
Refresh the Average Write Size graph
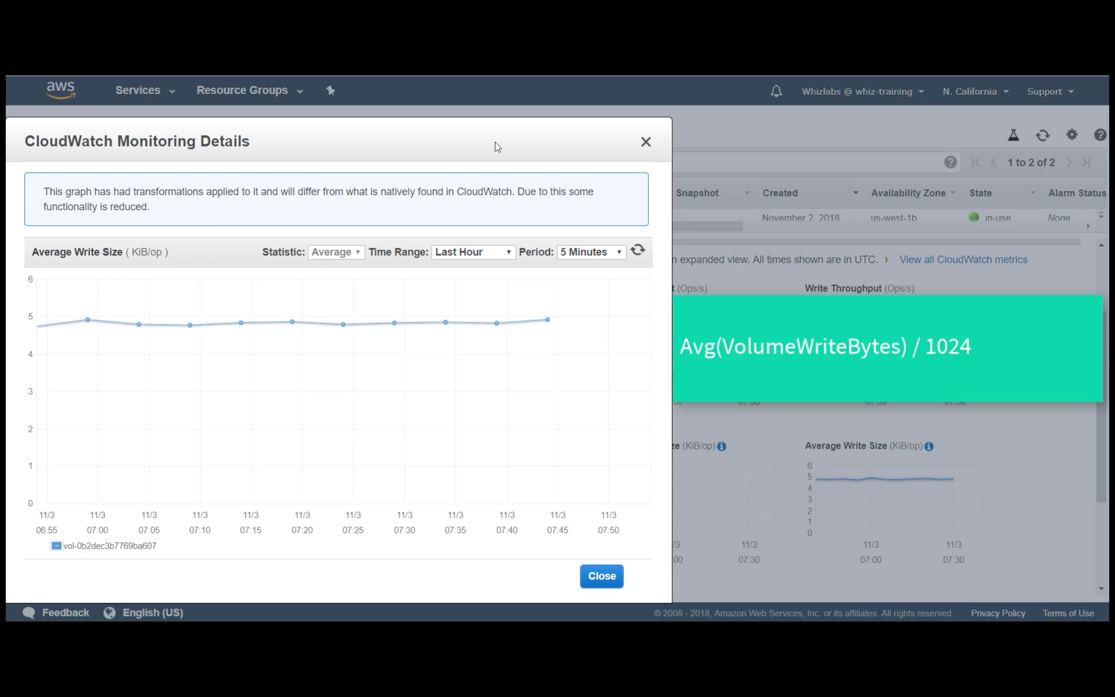pyautogui.click(x=638, y=250)
